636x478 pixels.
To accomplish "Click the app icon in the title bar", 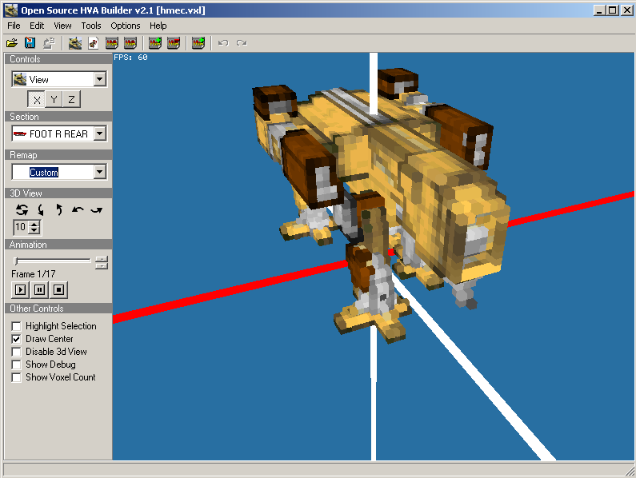I will pos(11,10).
